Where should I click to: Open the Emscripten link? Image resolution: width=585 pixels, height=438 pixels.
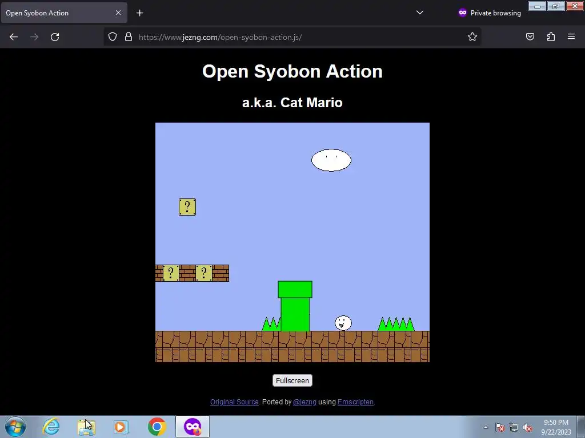[355, 402]
